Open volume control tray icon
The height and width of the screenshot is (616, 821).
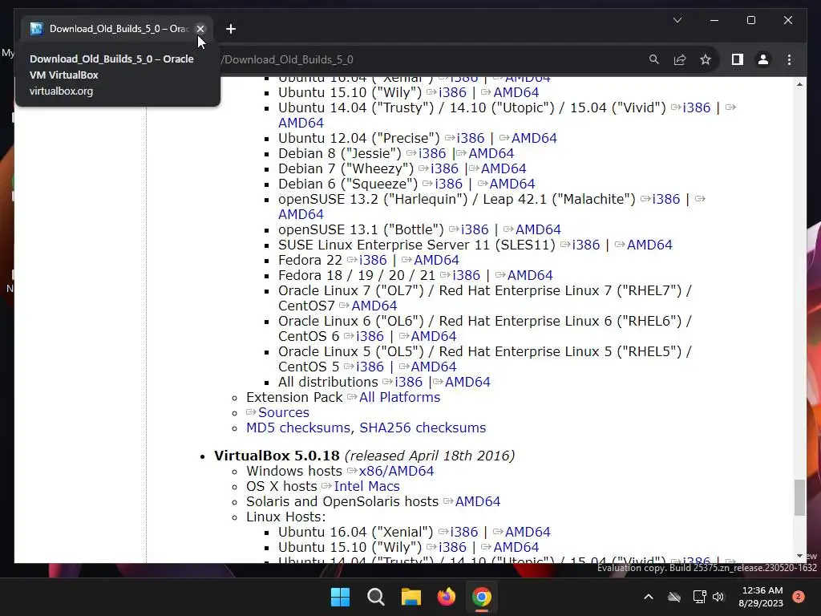point(718,597)
